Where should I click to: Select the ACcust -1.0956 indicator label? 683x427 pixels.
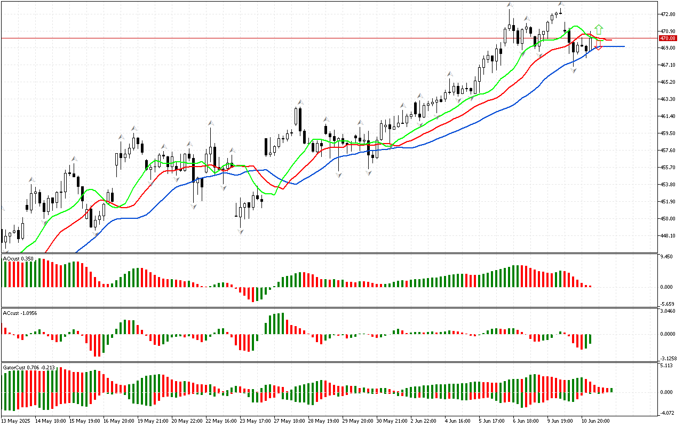pos(21,313)
